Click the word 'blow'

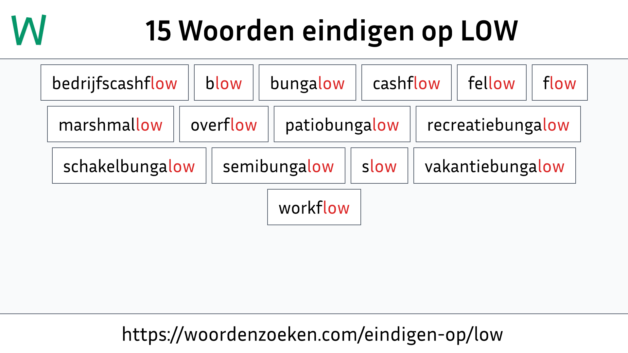coord(223,83)
